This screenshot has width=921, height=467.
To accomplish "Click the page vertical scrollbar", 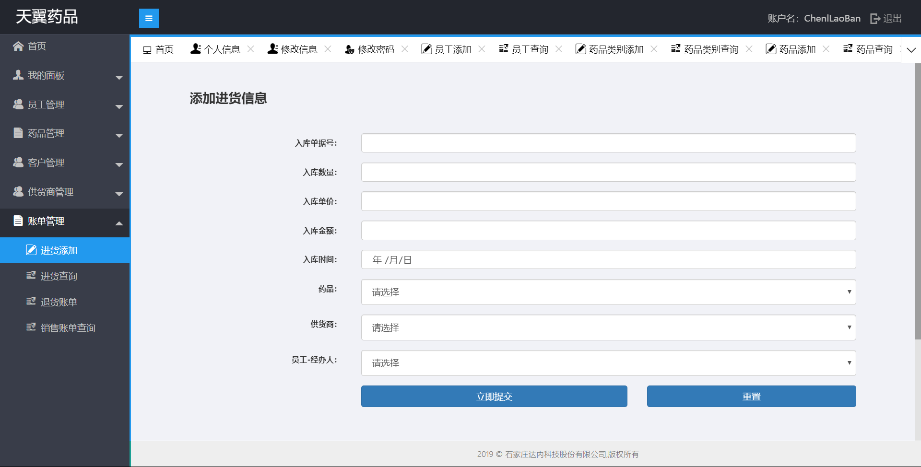I will click(917, 201).
